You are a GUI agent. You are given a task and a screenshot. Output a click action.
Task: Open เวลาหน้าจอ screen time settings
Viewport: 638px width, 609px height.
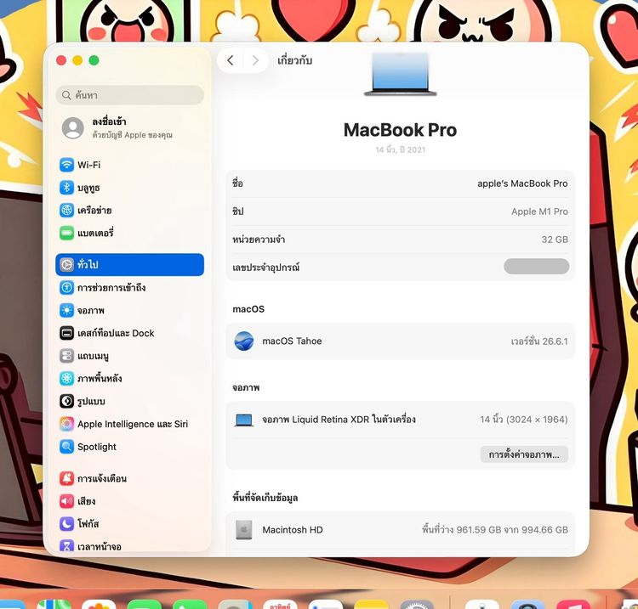(129, 546)
